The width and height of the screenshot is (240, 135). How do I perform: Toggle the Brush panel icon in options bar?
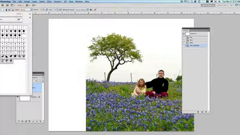click(9, 10)
